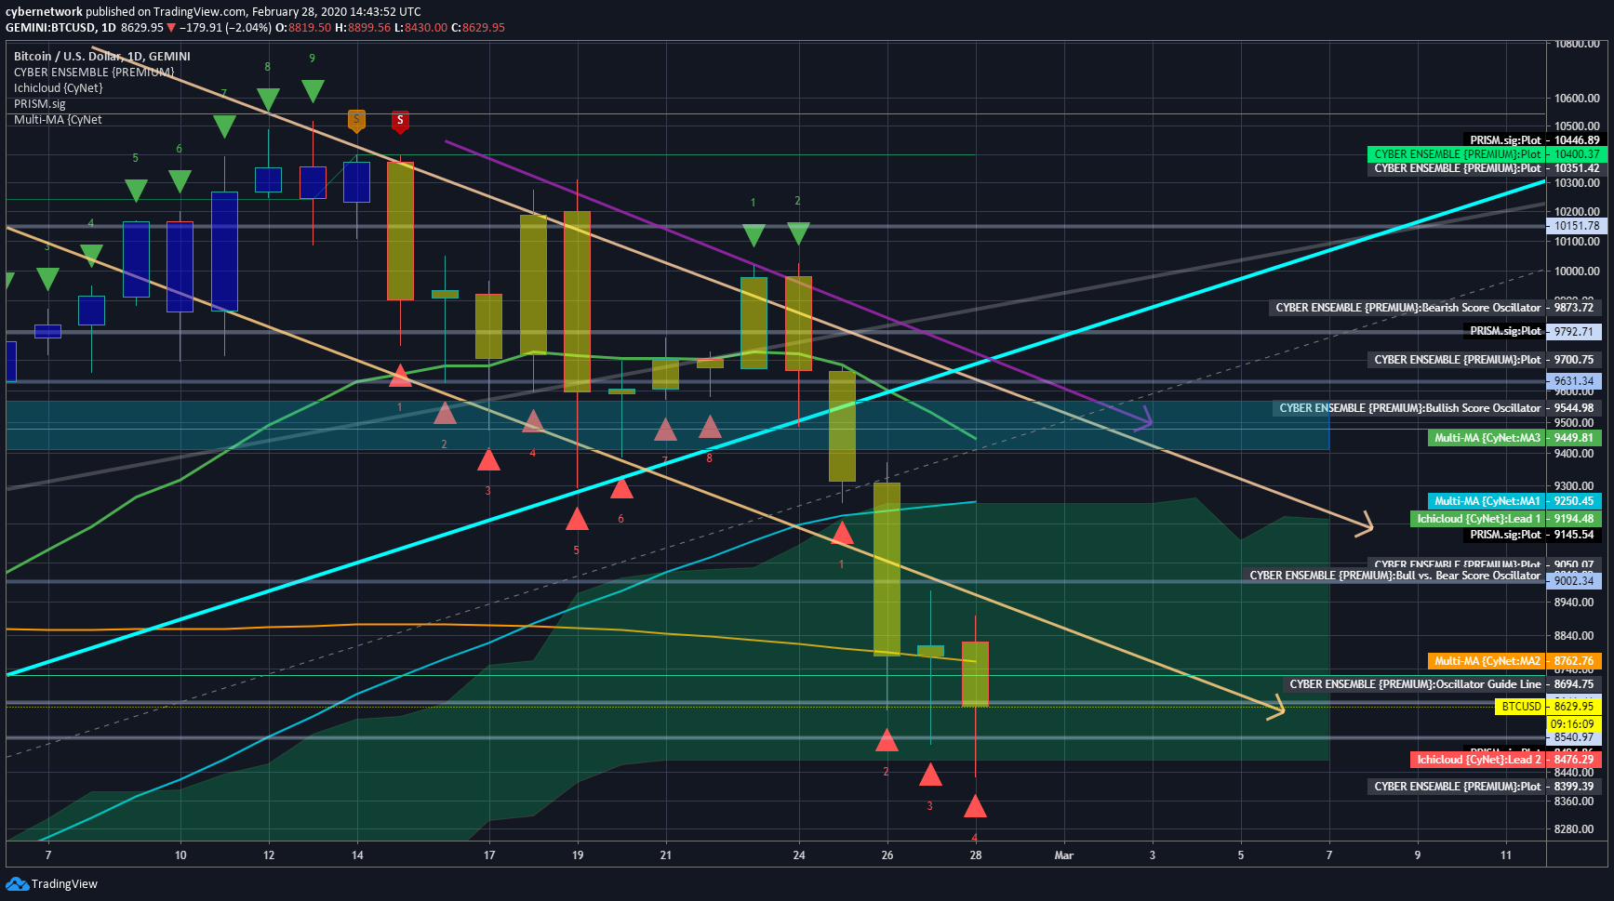Click the PRISM.sig:Plot 10446.89 price label

[x=1532, y=140]
